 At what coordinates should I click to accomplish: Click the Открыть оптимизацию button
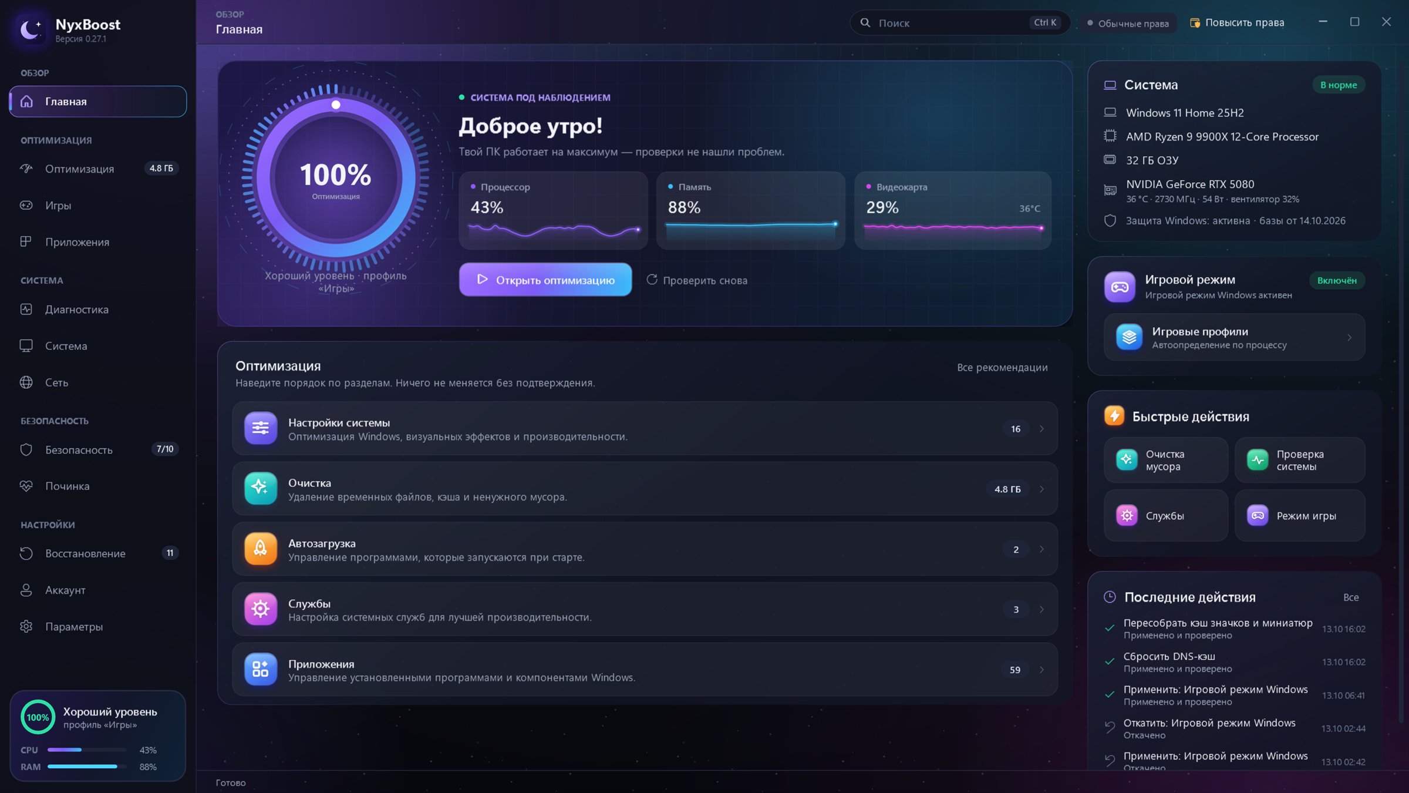pyautogui.click(x=545, y=280)
